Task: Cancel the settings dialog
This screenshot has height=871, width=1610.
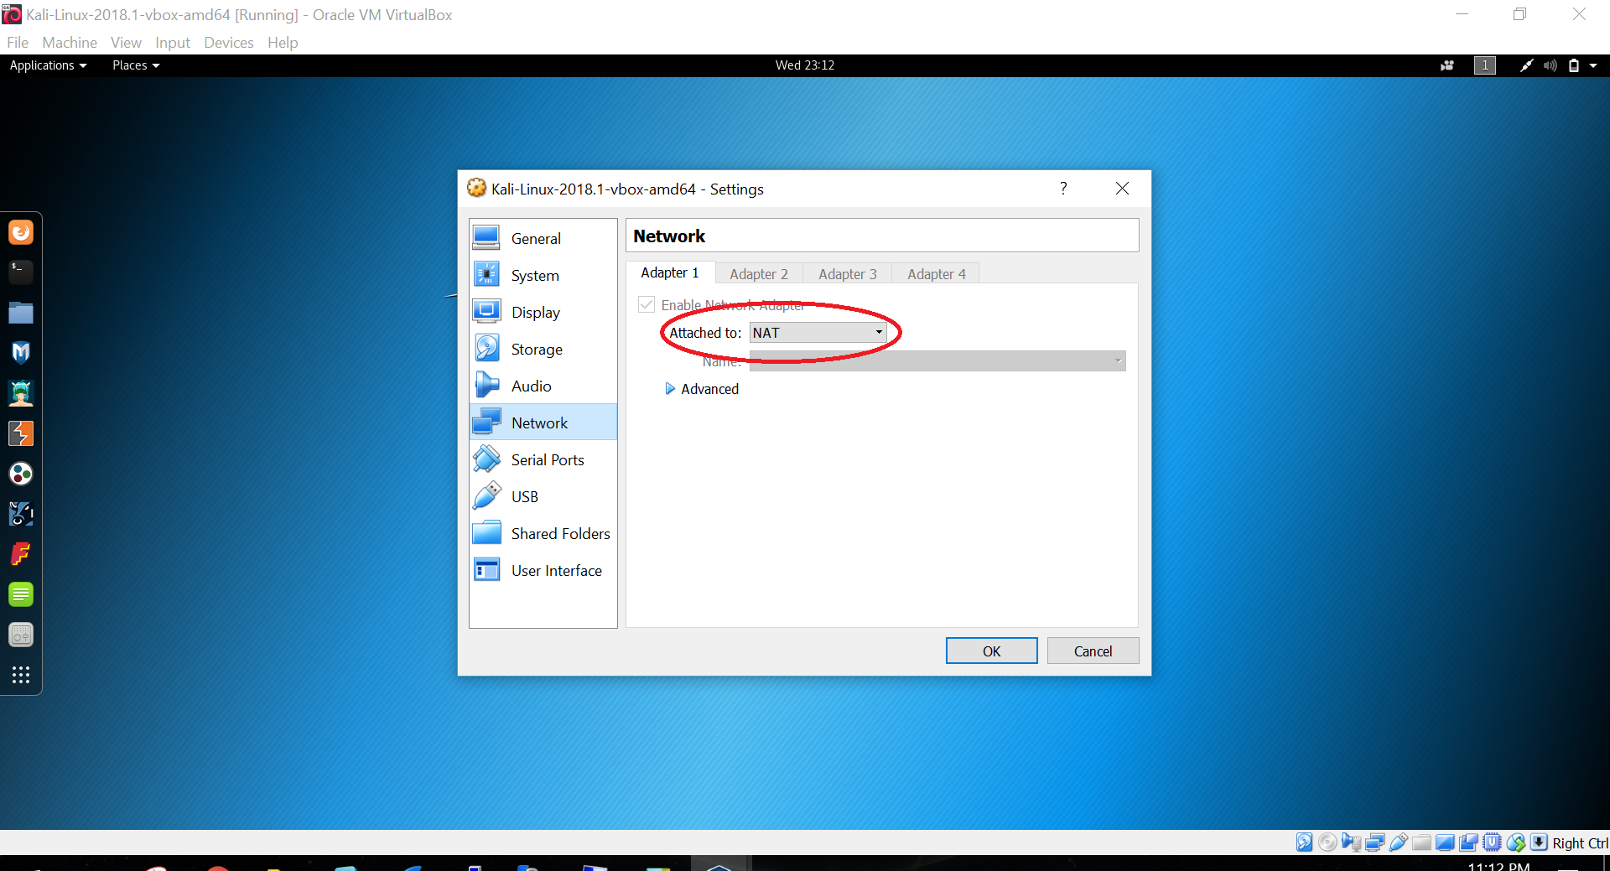Action: coord(1093,651)
